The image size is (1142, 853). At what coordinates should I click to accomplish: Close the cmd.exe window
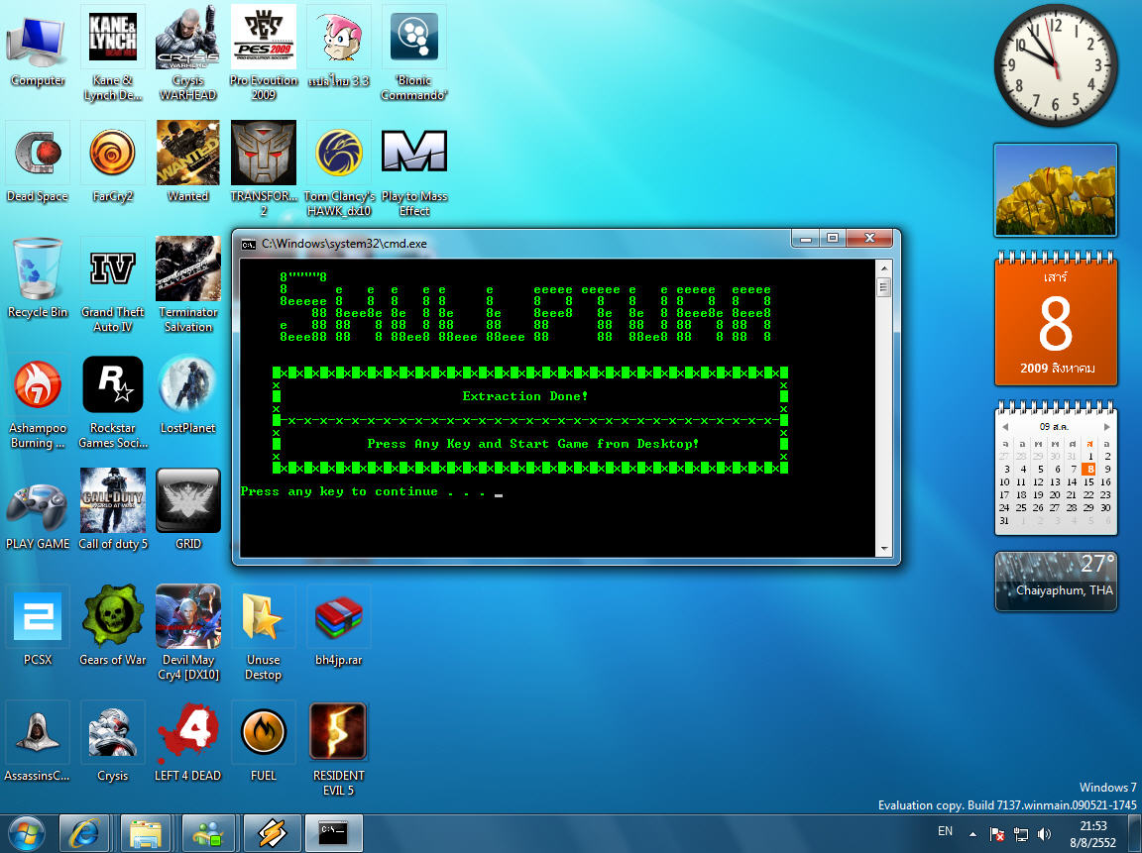(868, 238)
